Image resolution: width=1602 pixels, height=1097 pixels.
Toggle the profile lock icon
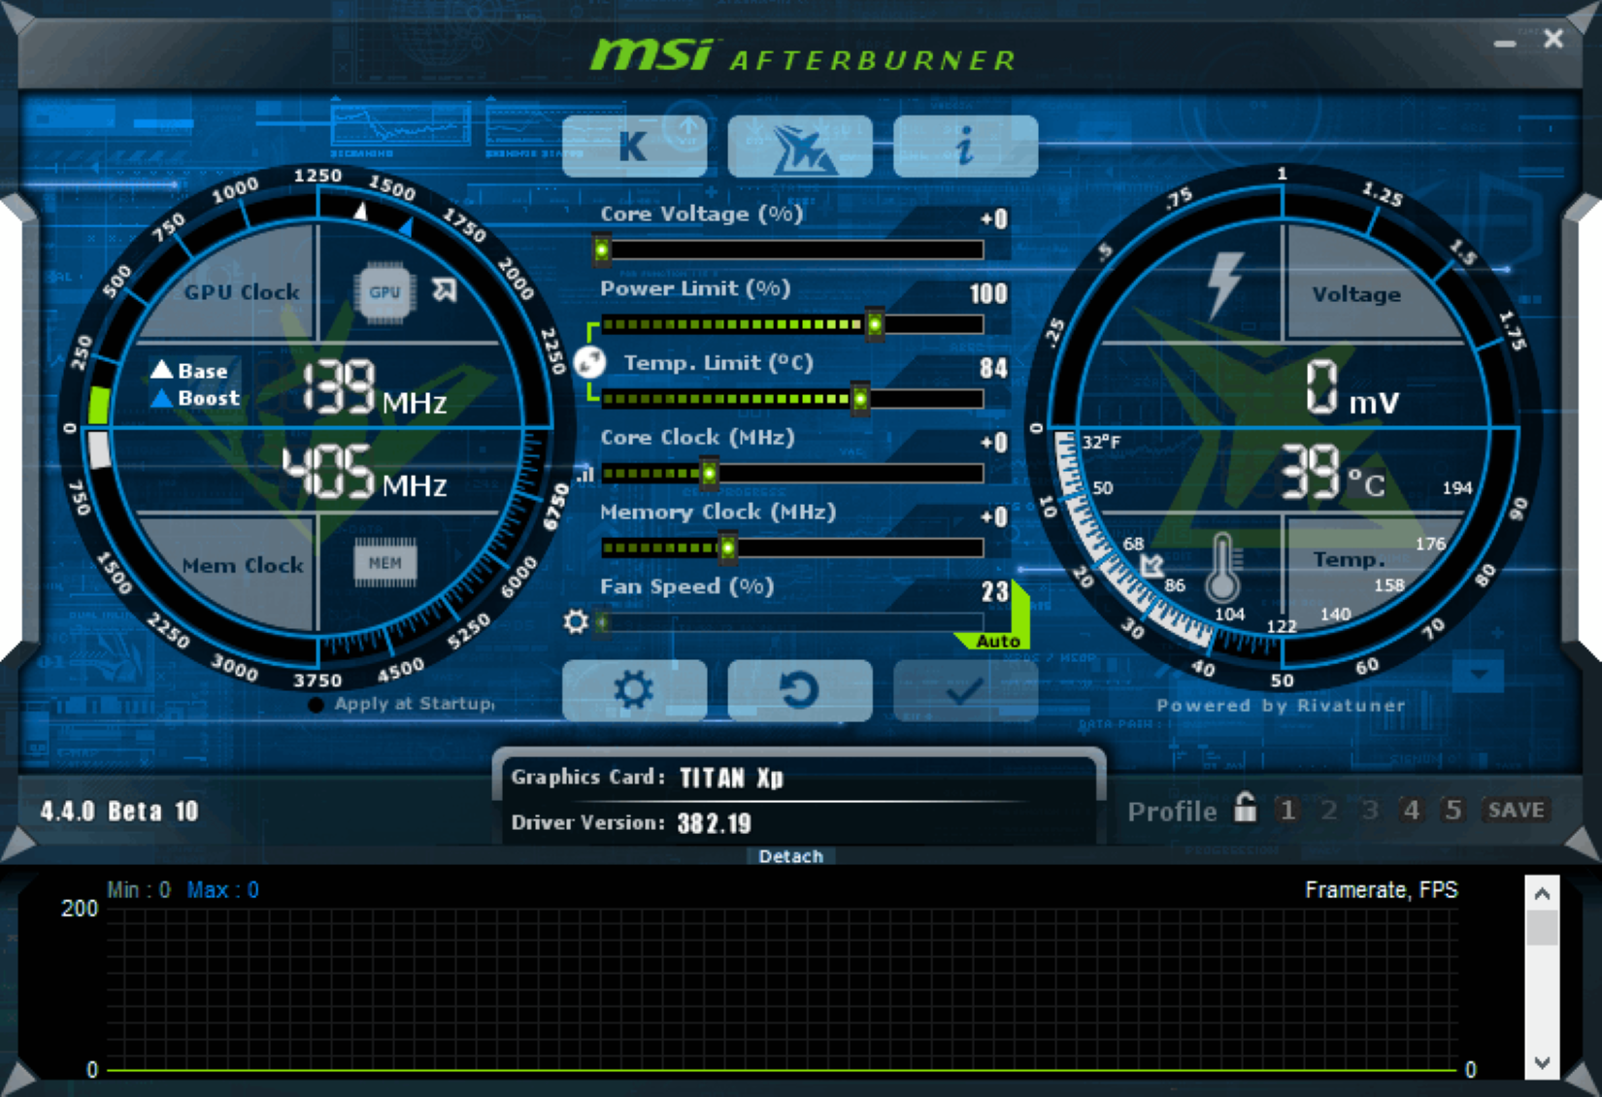click(x=1245, y=808)
